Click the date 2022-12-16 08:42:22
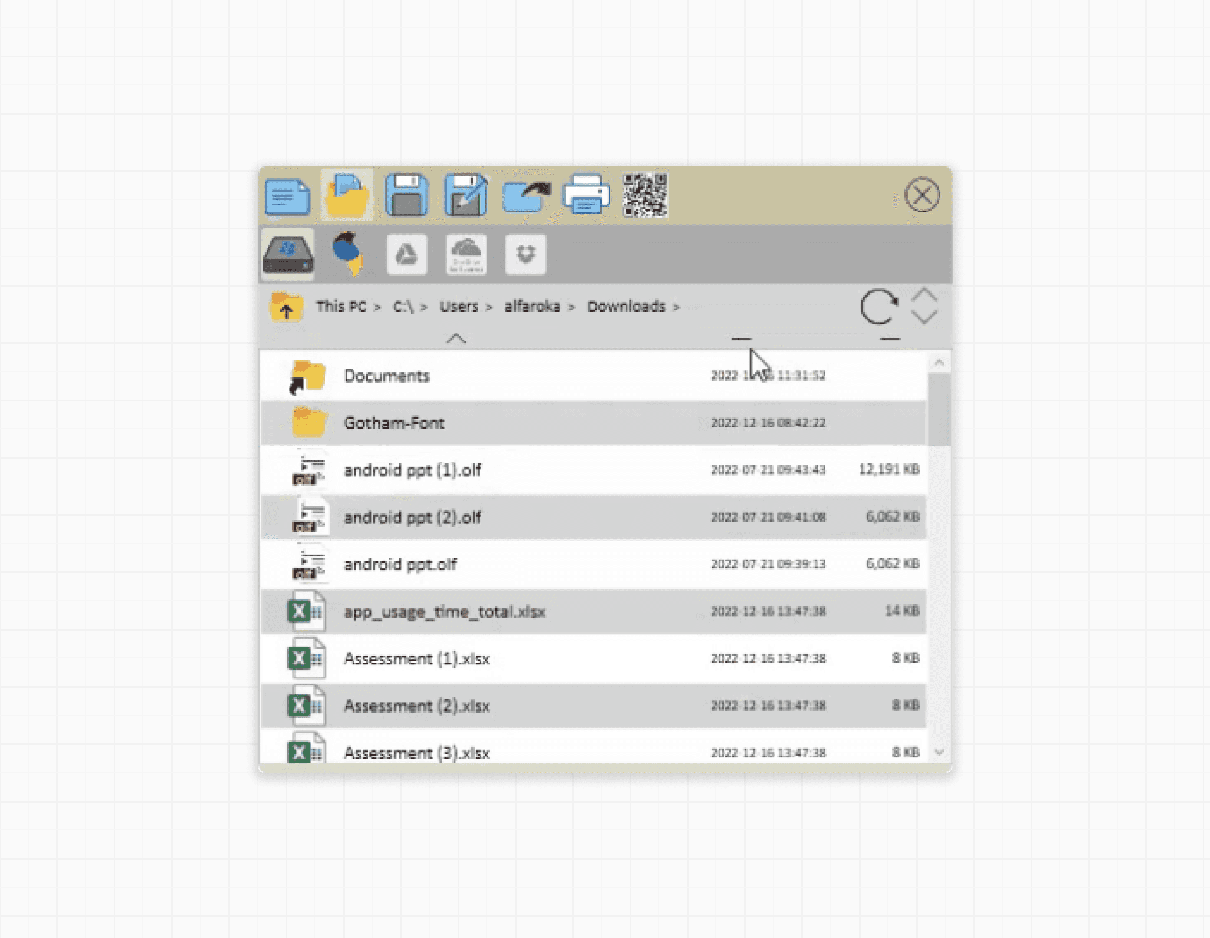Viewport: 1210px width, 938px height. point(768,423)
